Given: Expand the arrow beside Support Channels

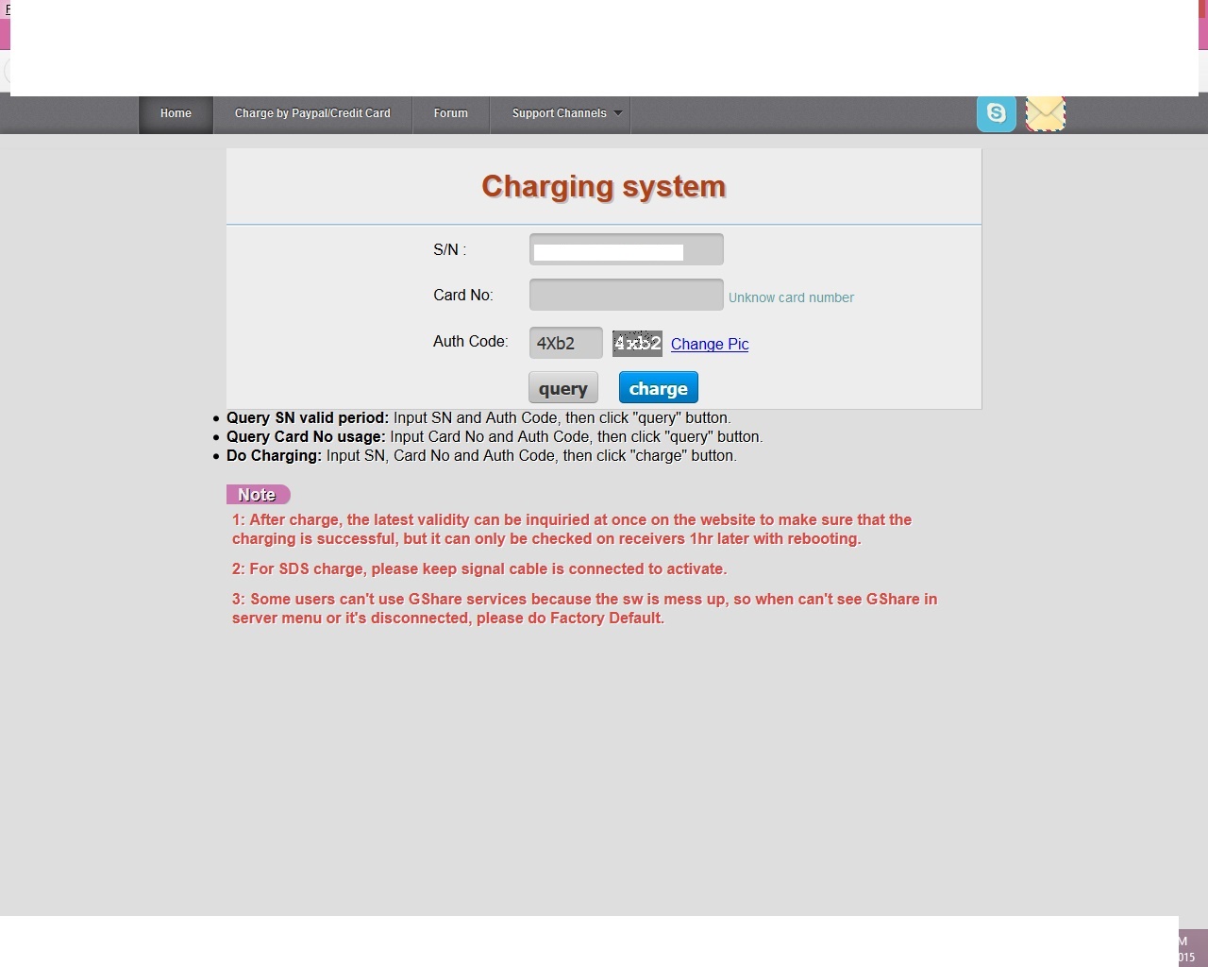Looking at the screenshot, I should pyautogui.click(x=618, y=113).
